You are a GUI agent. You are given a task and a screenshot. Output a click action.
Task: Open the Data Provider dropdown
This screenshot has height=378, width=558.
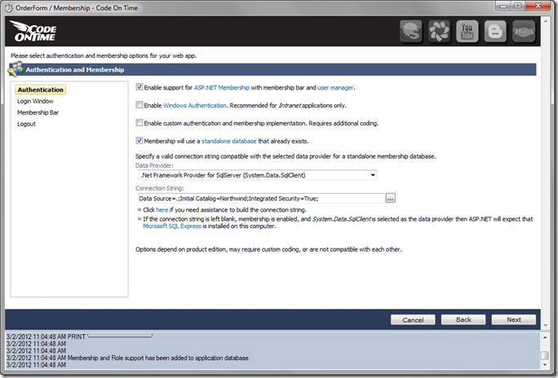click(x=257, y=175)
